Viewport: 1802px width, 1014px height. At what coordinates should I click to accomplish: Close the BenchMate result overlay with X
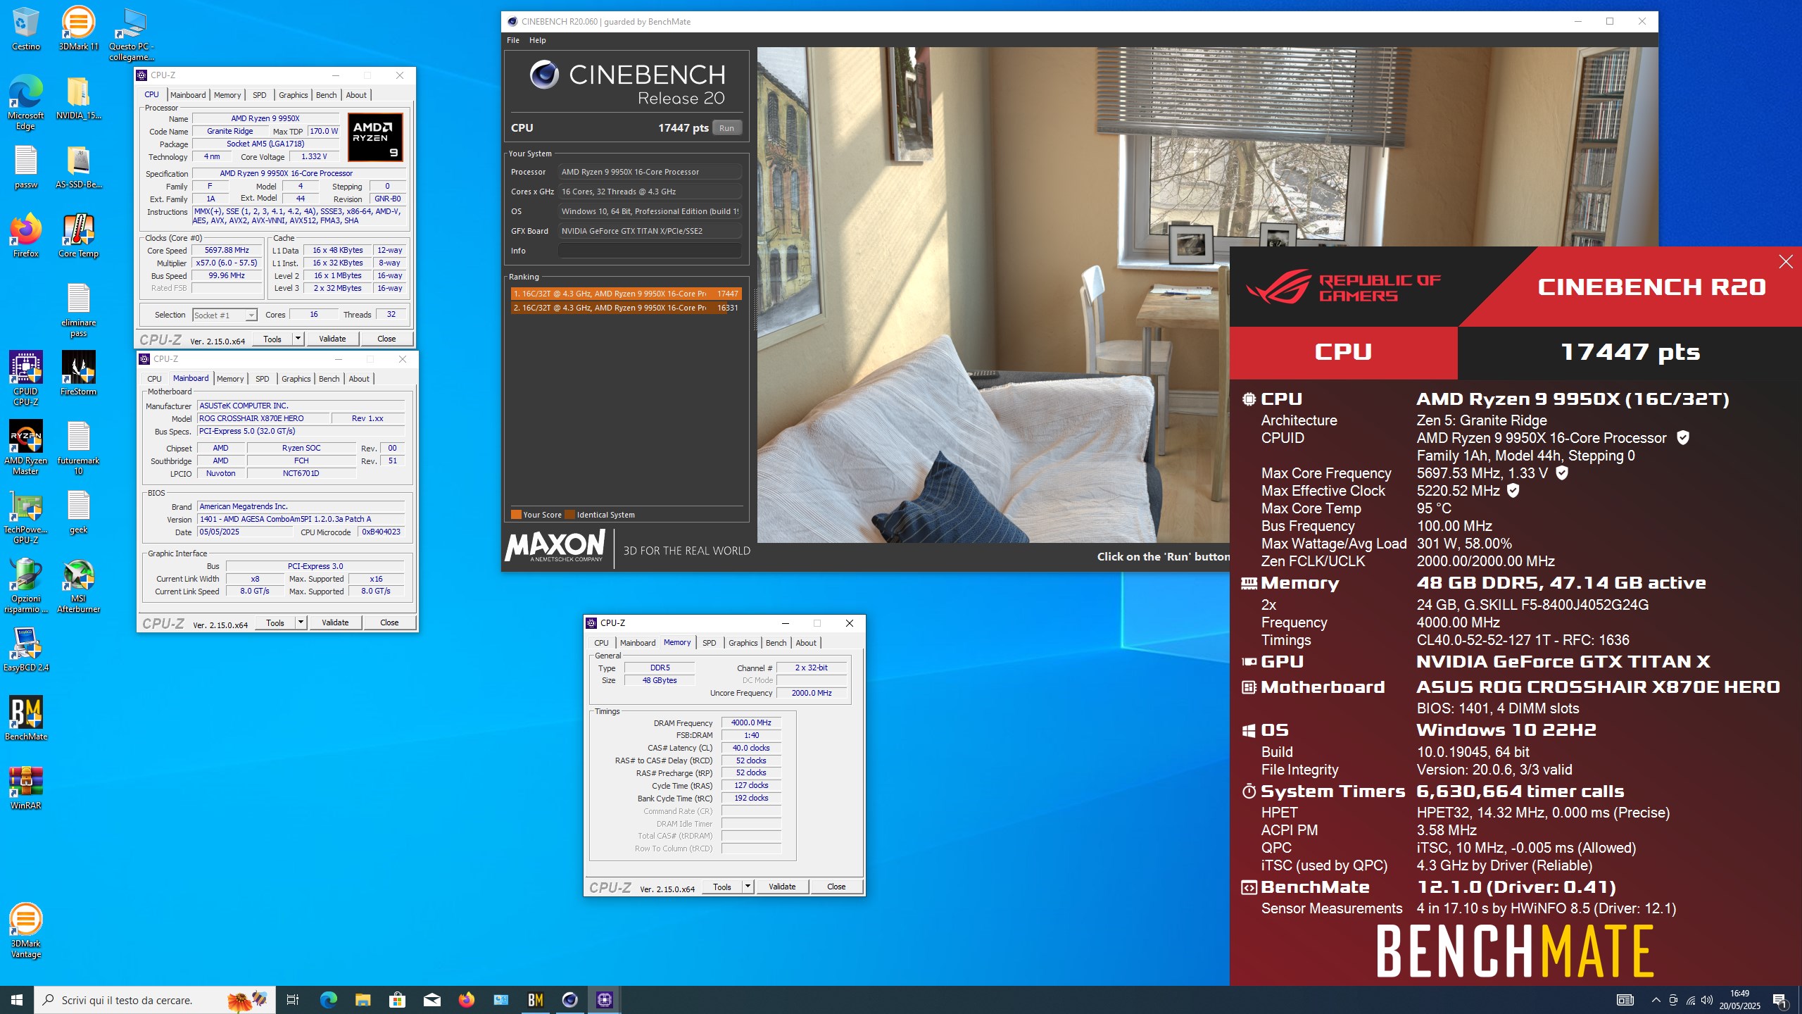pos(1785,262)
